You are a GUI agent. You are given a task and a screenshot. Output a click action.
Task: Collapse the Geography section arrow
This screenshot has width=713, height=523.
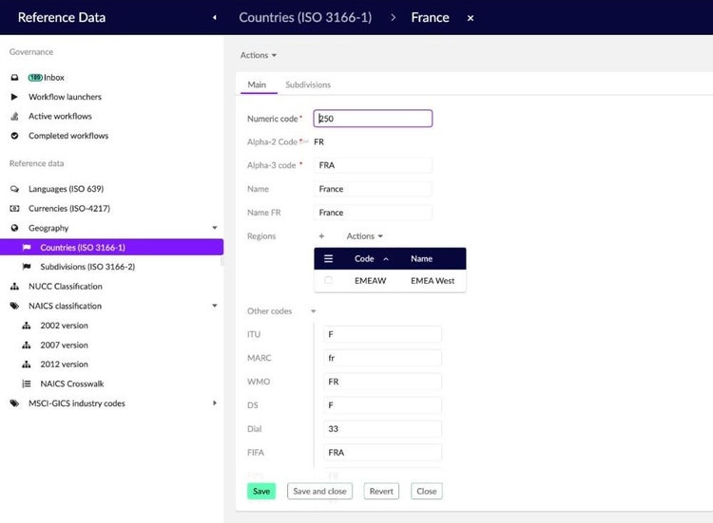[x=215, y=228]
